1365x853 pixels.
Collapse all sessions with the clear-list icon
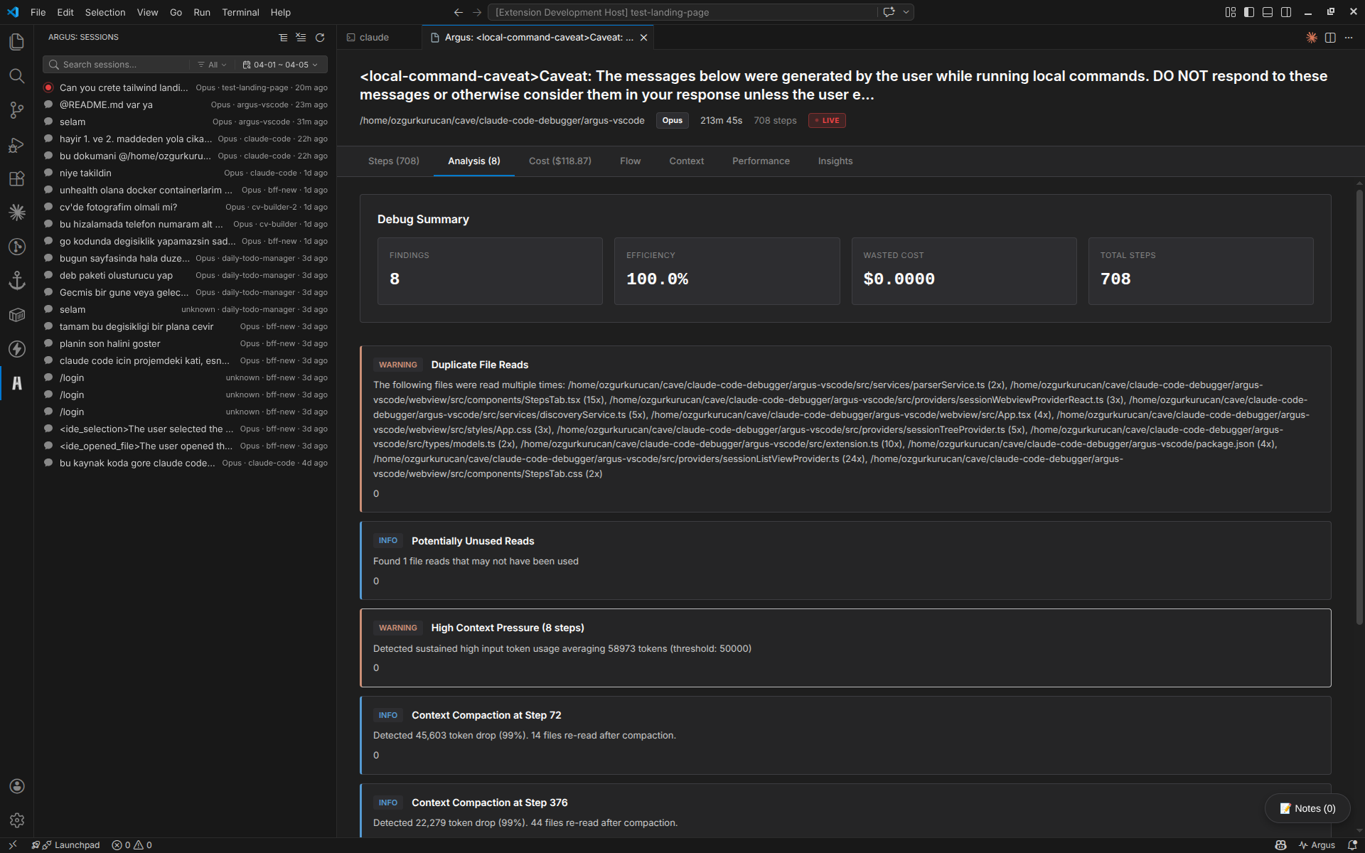[301, 38]
